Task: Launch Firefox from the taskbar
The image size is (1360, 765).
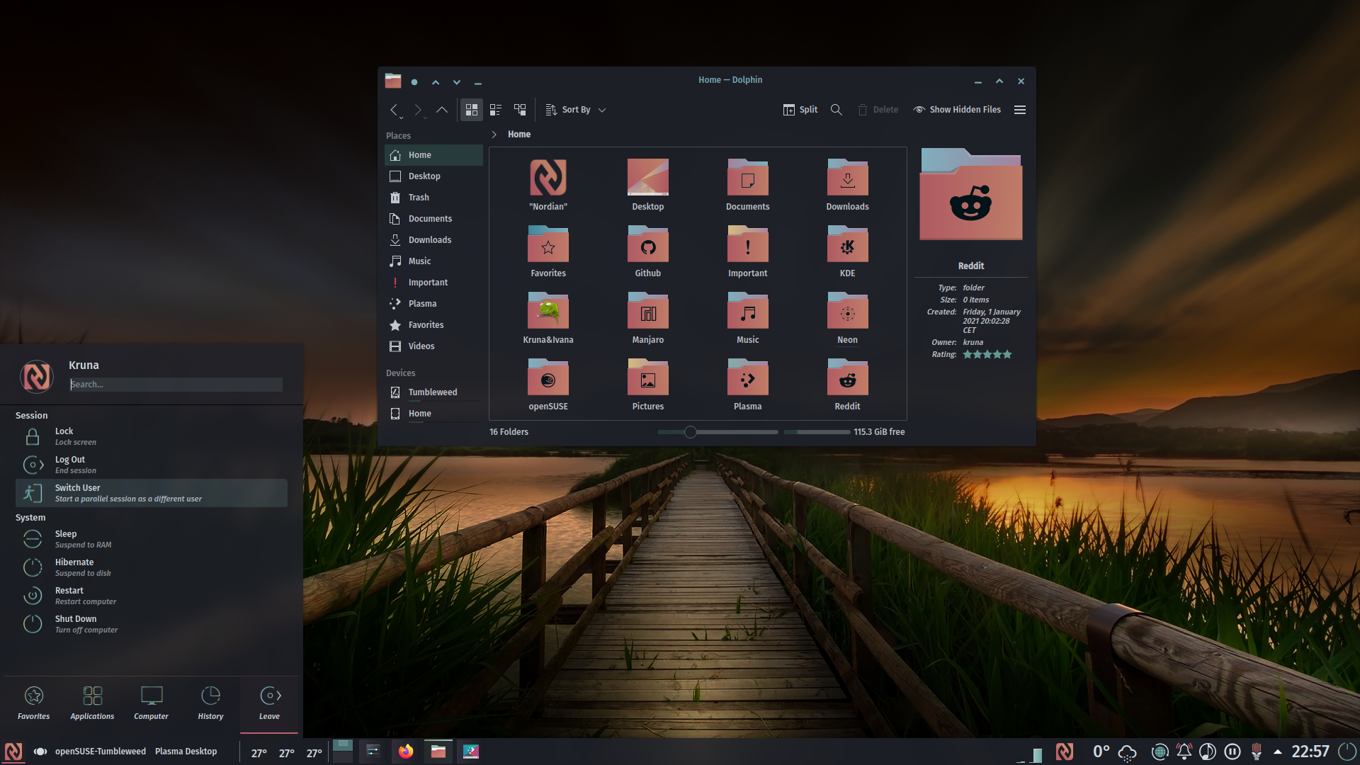Action: tap(406, 752)
